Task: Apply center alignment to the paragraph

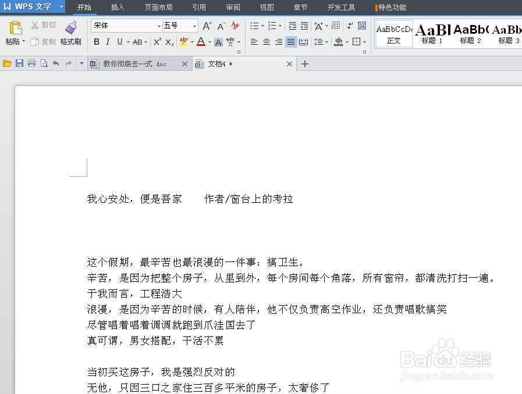Action: pos(266,42)
